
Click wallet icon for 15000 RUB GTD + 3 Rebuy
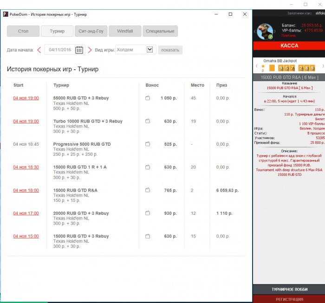click(x=148, y=236)
